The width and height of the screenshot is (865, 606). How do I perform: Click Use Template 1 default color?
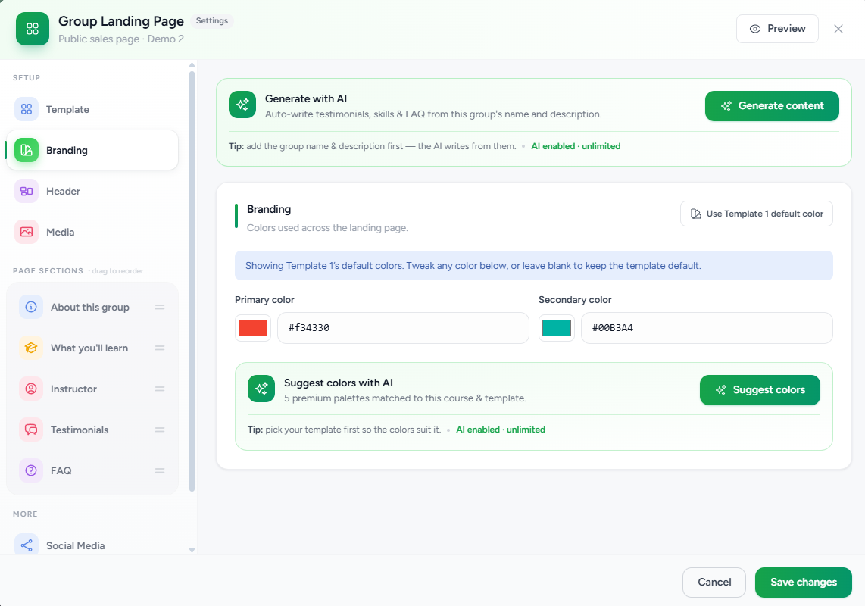[757, 214]
